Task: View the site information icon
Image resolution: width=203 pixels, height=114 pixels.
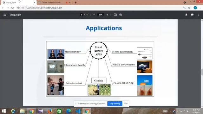Action: click(x=18, y=8)
